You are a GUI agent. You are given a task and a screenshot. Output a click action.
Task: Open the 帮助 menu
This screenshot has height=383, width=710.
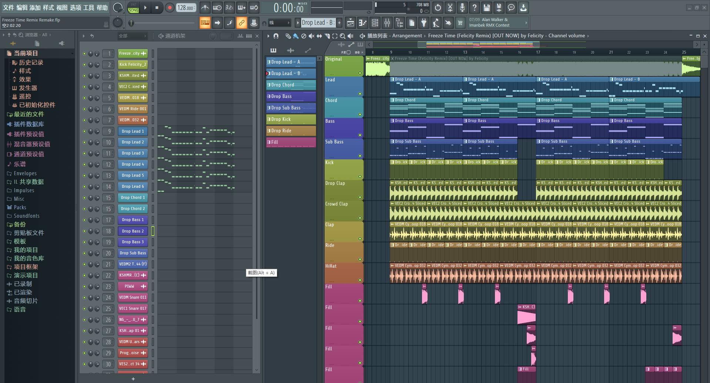click(x=102, y=8)
